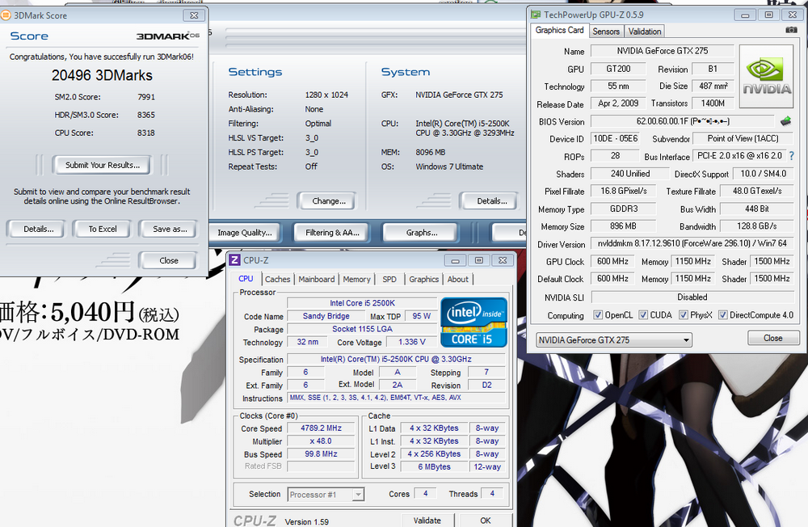808x527 pixels.
Task: Click the SM2.0 Score value 7991
Action: [145, 97]
